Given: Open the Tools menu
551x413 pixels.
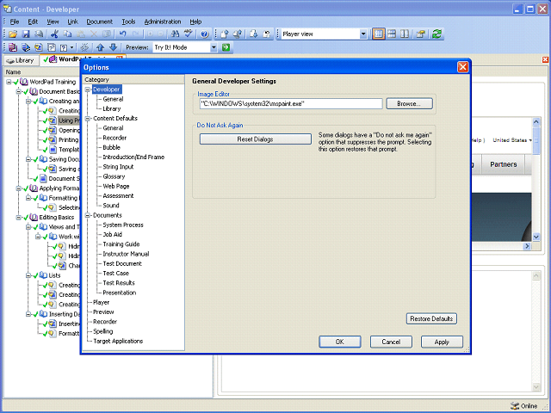Looking at the screenshot, I should (x=128, y=22).
